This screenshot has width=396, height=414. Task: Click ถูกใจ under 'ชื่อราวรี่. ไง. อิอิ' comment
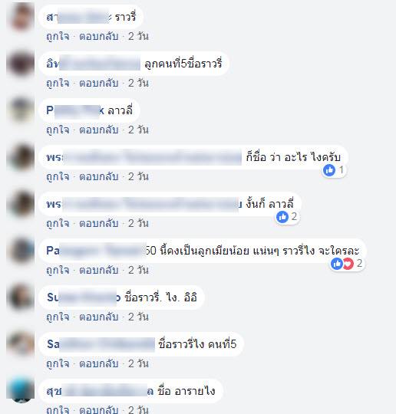pyautogui.click(x=58, y=317)
